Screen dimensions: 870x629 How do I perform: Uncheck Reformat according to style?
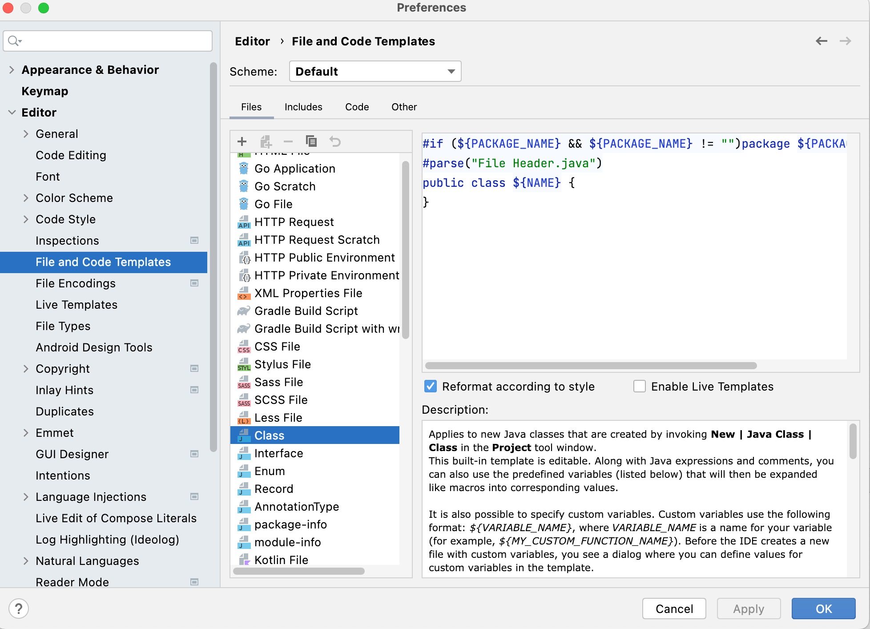coord(431,386)
